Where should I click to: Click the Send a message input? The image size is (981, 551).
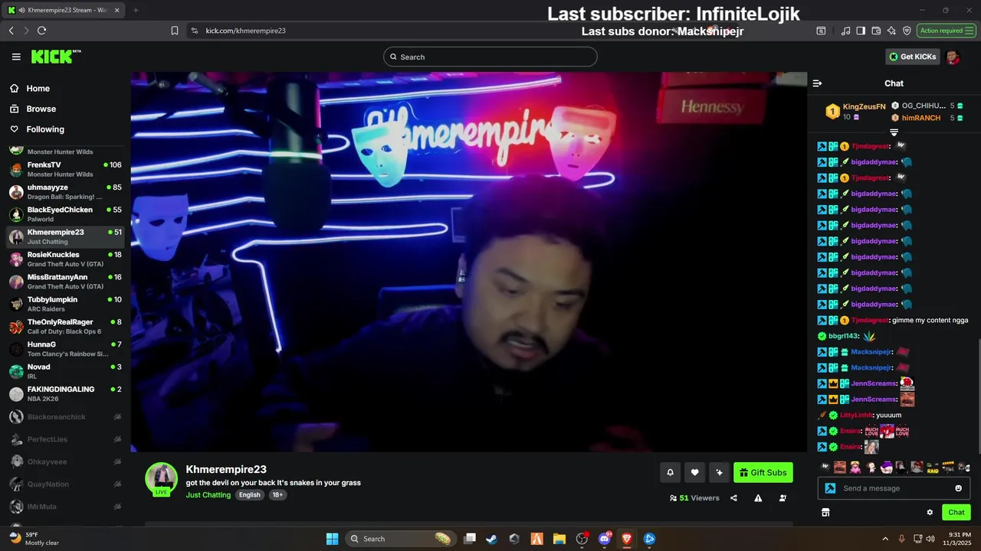click(893, 488)
